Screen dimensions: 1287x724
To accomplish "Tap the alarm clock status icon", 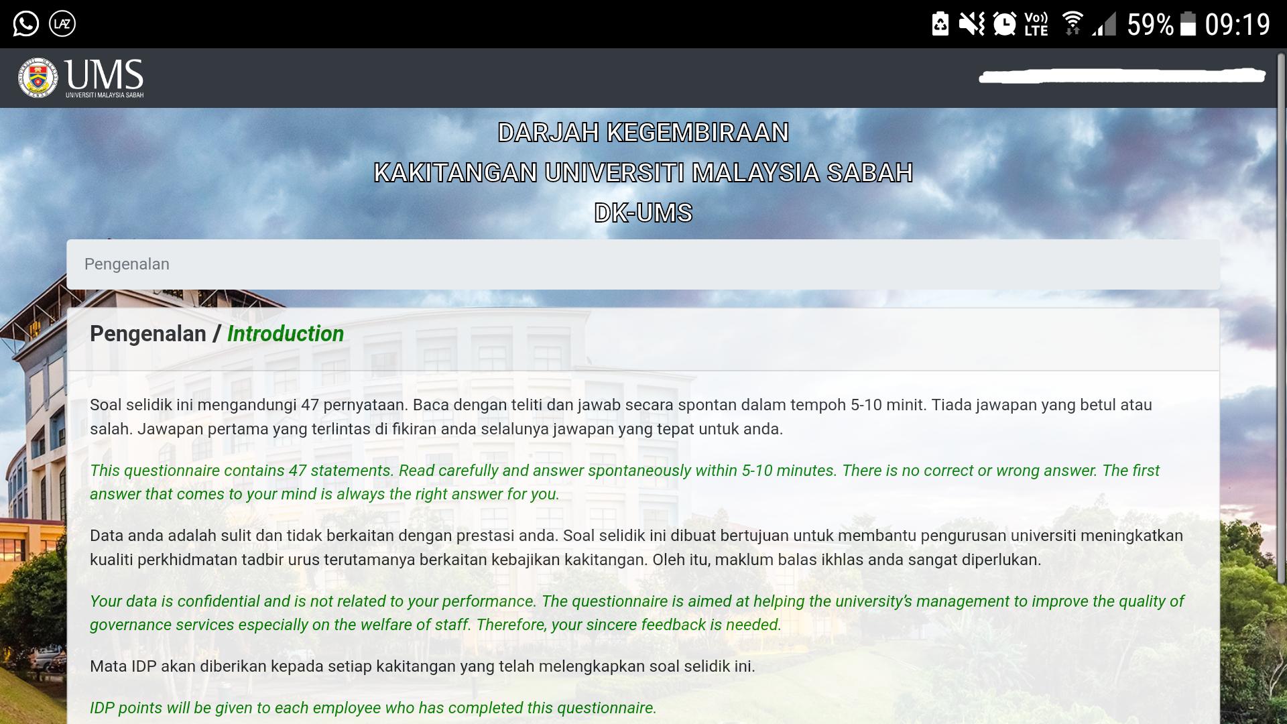I will click(1004, 24).
